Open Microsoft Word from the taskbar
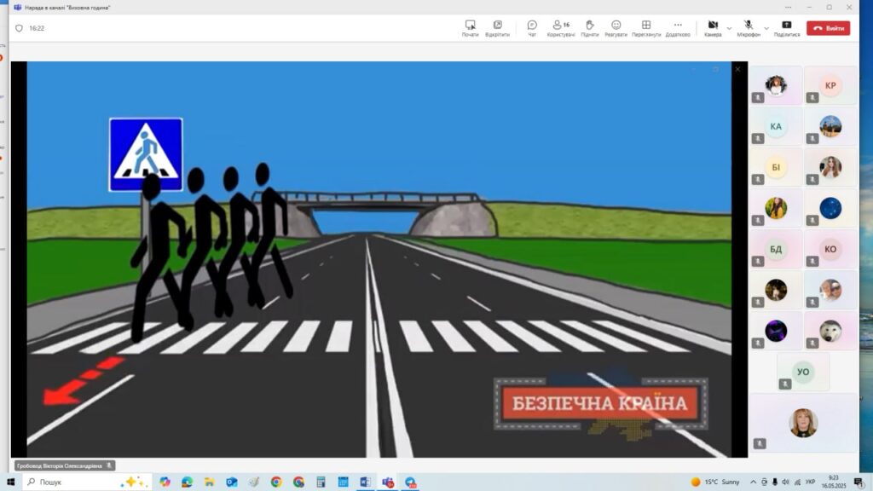The height and width of the screenshot is (491, 873). [x=365, y=482]
